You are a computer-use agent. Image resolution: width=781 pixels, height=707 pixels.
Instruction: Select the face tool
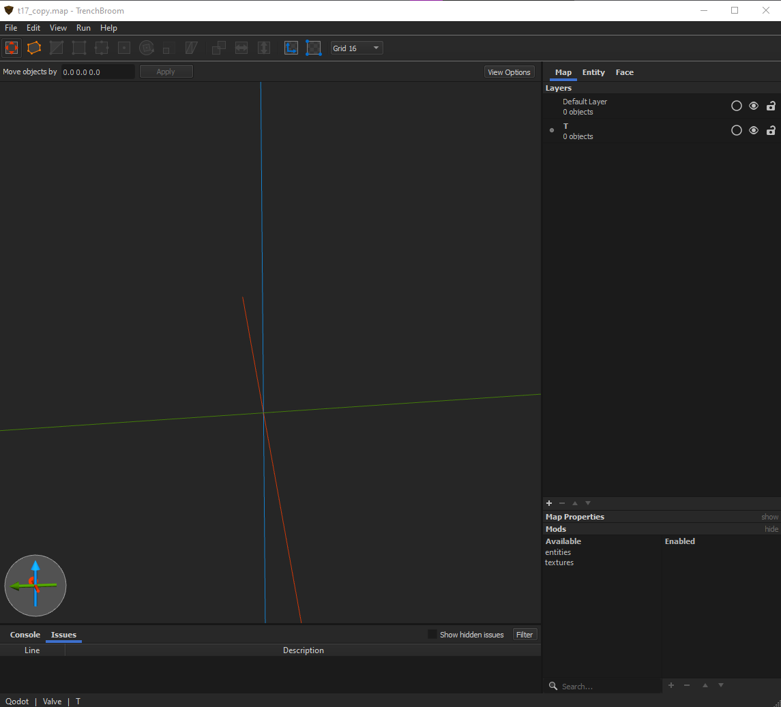[124, 48]
